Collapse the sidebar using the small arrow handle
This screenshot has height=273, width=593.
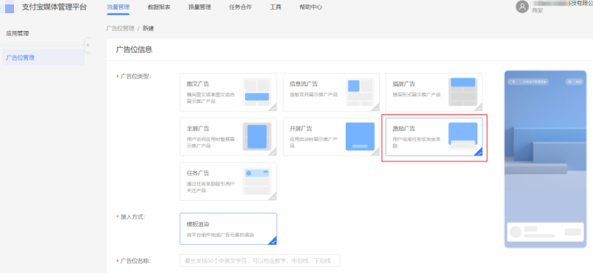pos(88,45)
